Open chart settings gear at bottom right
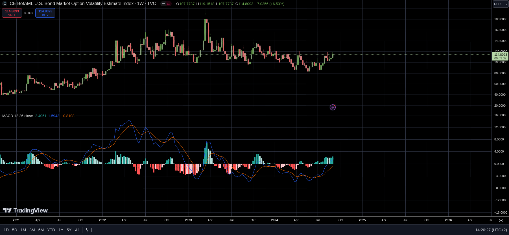Viewport: 509px width, 235px height. click(501, 220)
